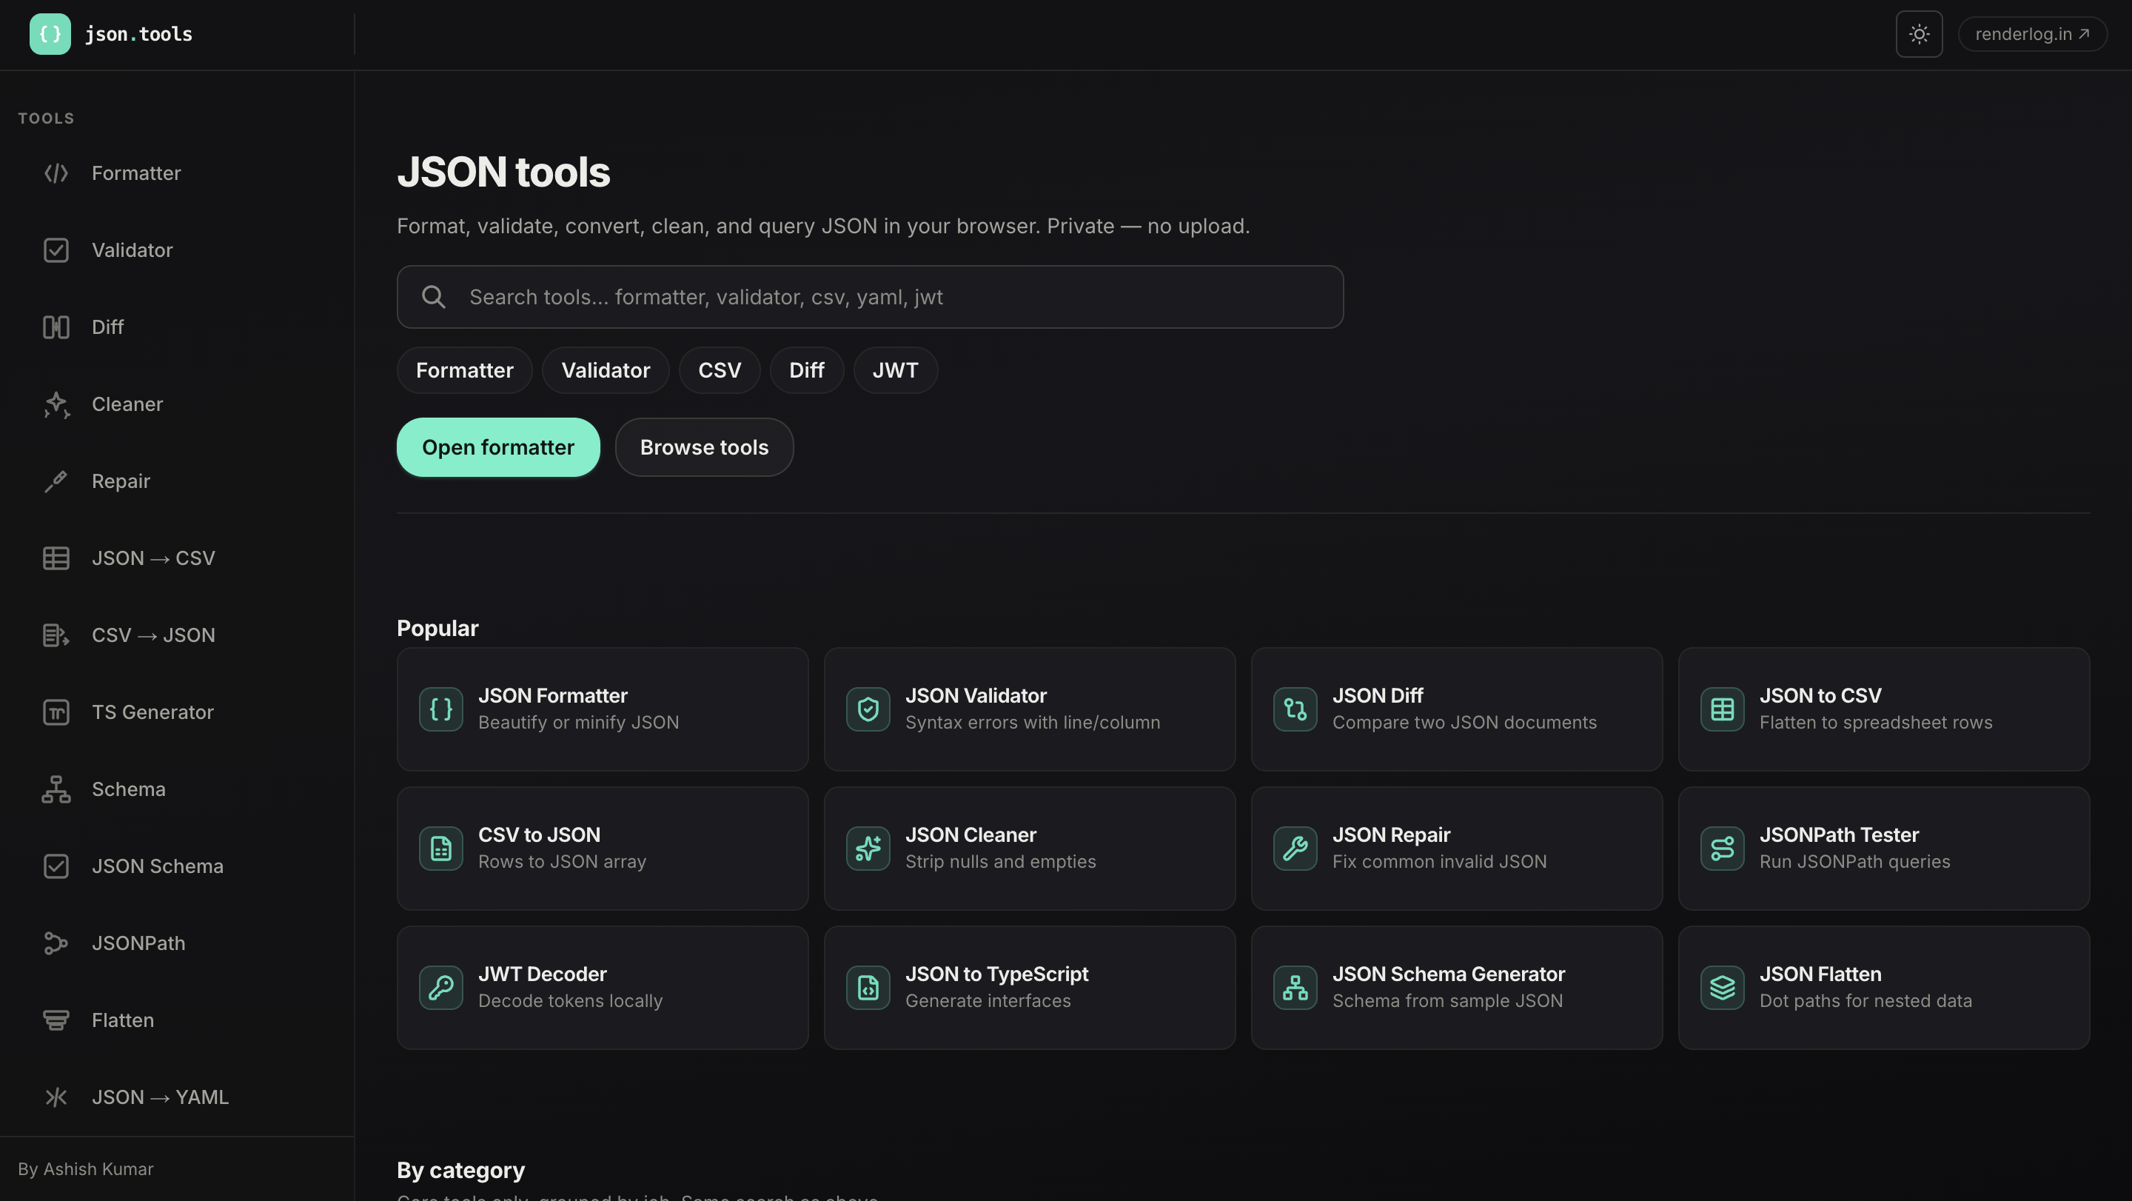Click the JSON Cleaner card sparkle icon
This screenshot has width=2132, height=1201.
pos(868,849)
